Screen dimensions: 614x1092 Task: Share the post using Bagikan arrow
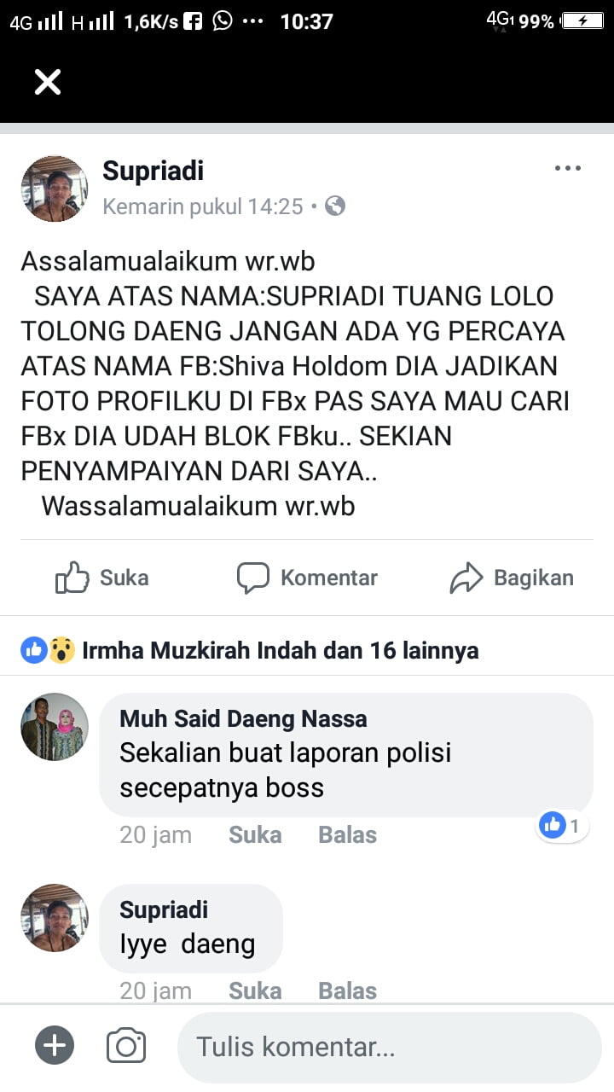tap(512, 578)
